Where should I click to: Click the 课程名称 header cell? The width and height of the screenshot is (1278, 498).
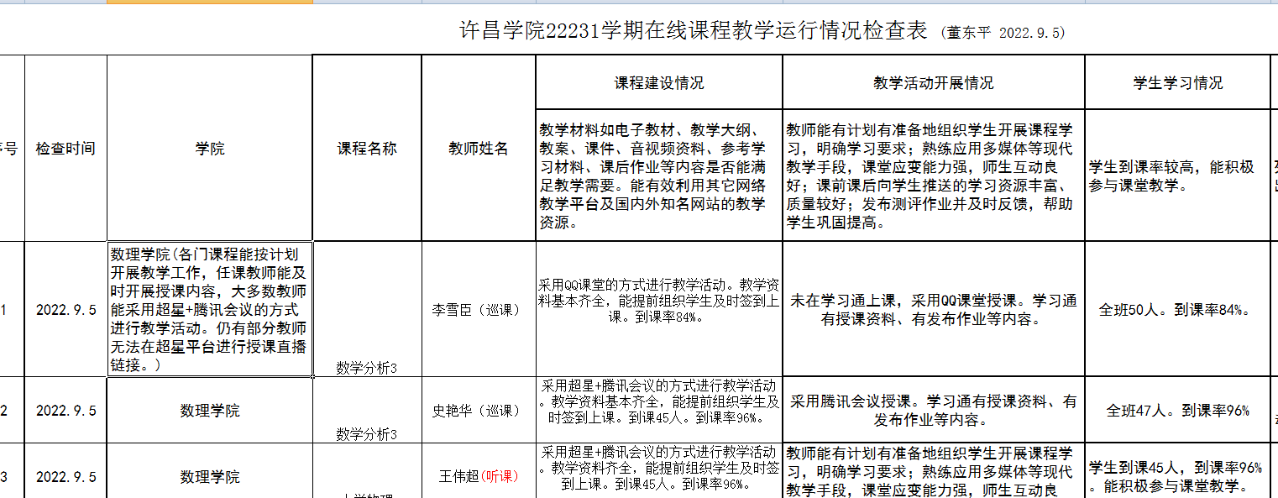[x=367, y=149]
